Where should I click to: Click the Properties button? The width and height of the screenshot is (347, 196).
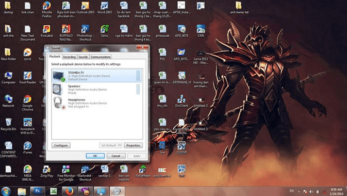click(x=133, y=145)
